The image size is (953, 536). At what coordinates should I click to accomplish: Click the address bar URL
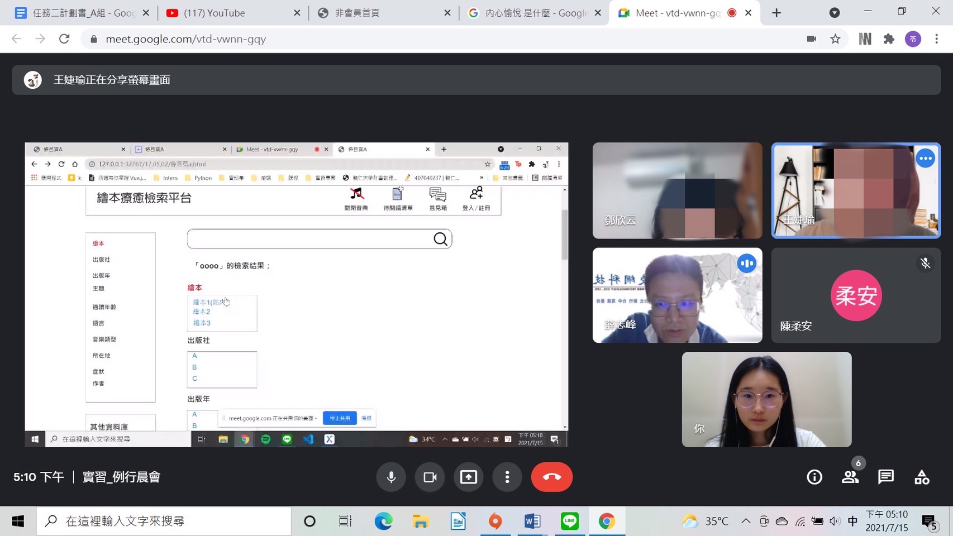coord(185,39)
